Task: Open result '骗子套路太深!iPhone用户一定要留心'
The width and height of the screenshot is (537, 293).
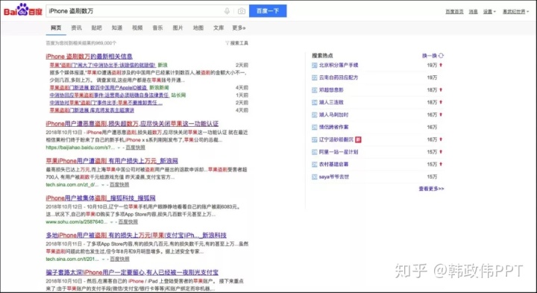Action: pos(132,273)
